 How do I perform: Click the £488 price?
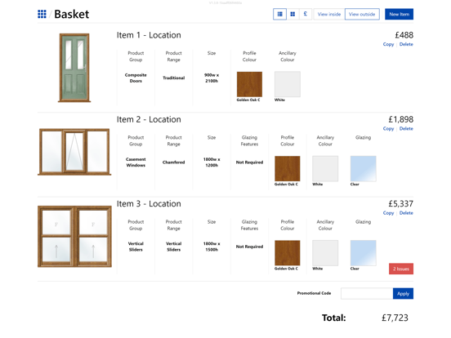point(404,35)
